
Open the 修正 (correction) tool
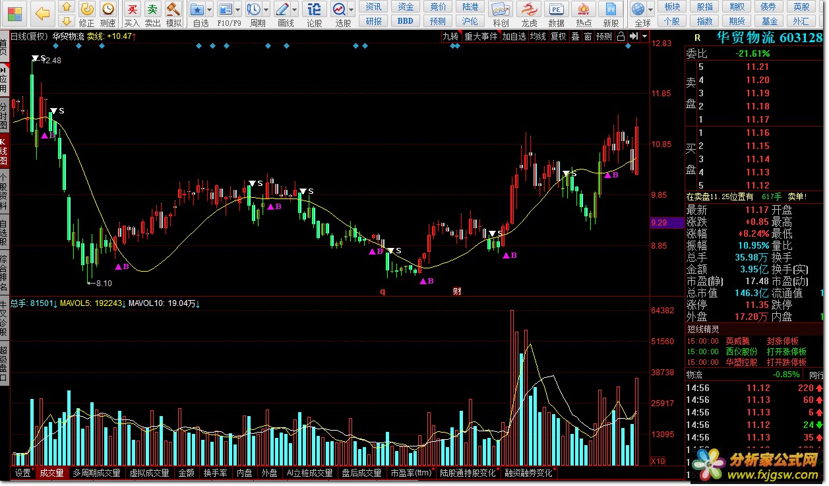pyautogui.click(x=86, y=14)
